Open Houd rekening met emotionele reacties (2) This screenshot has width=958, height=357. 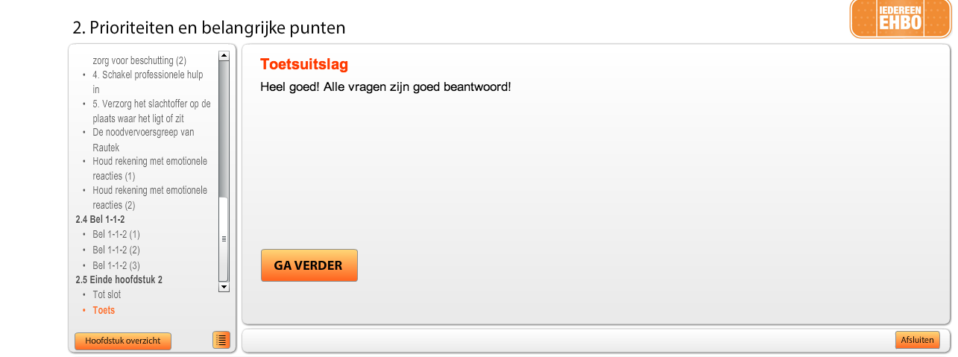coord(150,198)
